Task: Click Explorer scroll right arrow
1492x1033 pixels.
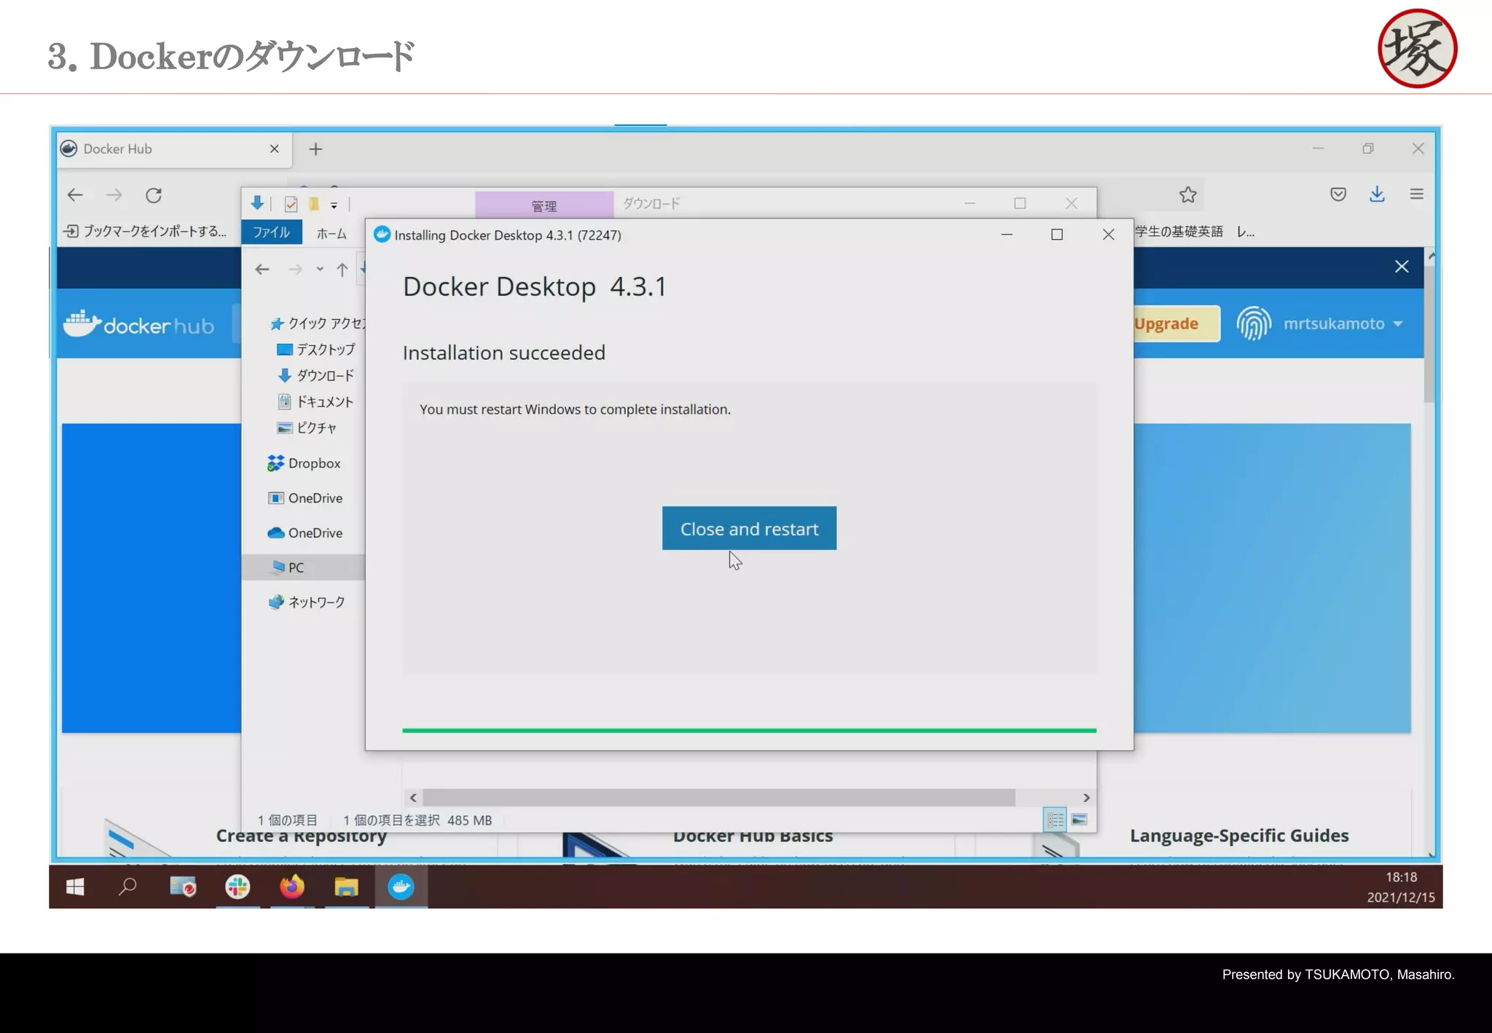Action: pos(1086,798)
